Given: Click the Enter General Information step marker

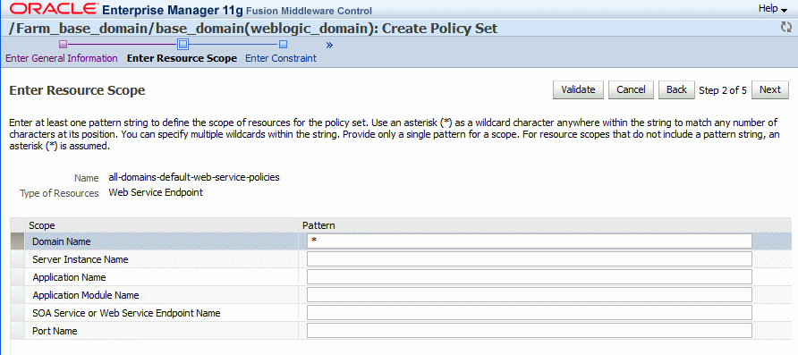Looking at the screenshot, I should pyautogui.click(x=64, y=44).
